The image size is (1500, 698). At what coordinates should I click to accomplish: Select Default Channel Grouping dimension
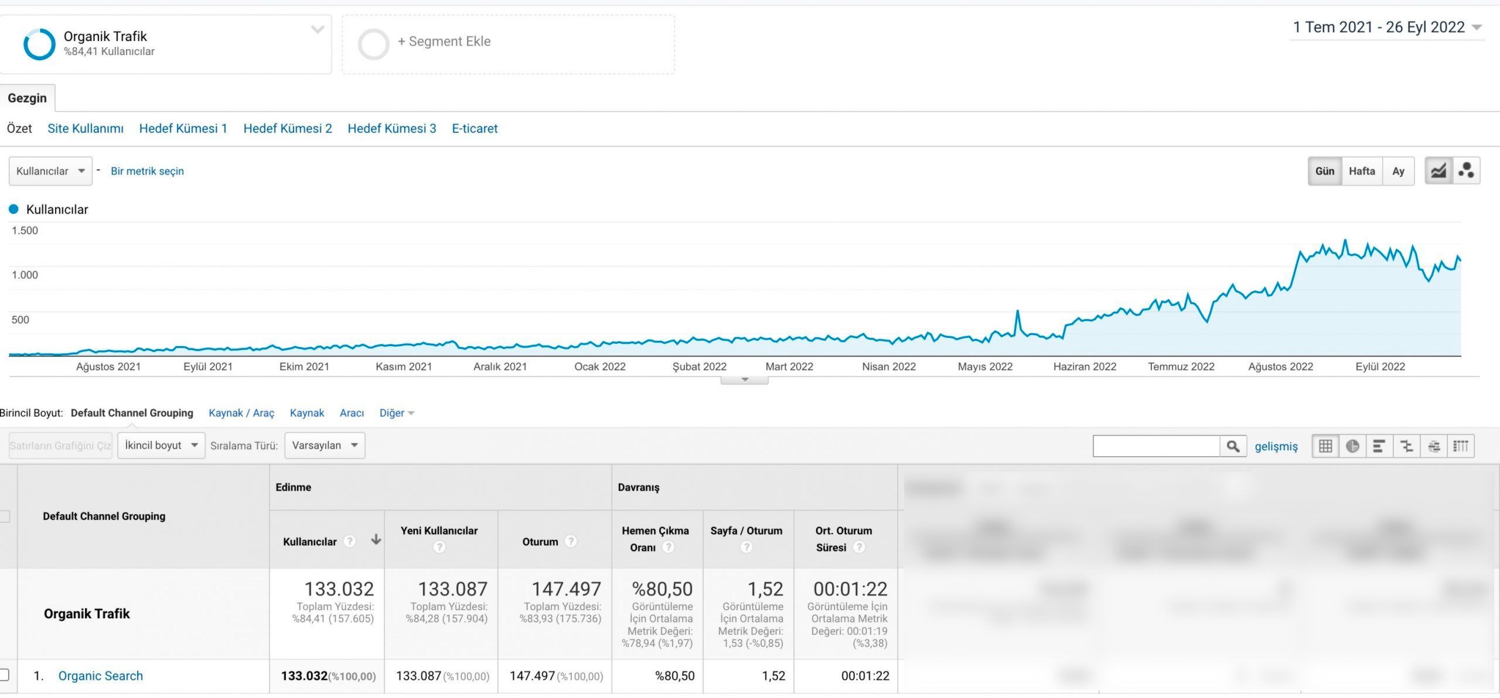[x=132, y=413]
